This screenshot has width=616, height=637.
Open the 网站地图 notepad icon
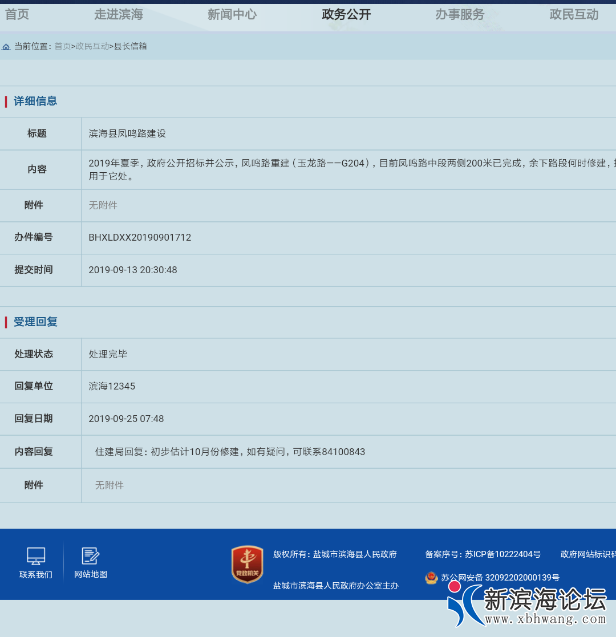(91, 555)
